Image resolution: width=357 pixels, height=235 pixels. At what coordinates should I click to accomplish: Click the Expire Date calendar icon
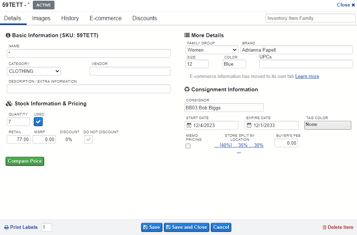tap(249, 125)
